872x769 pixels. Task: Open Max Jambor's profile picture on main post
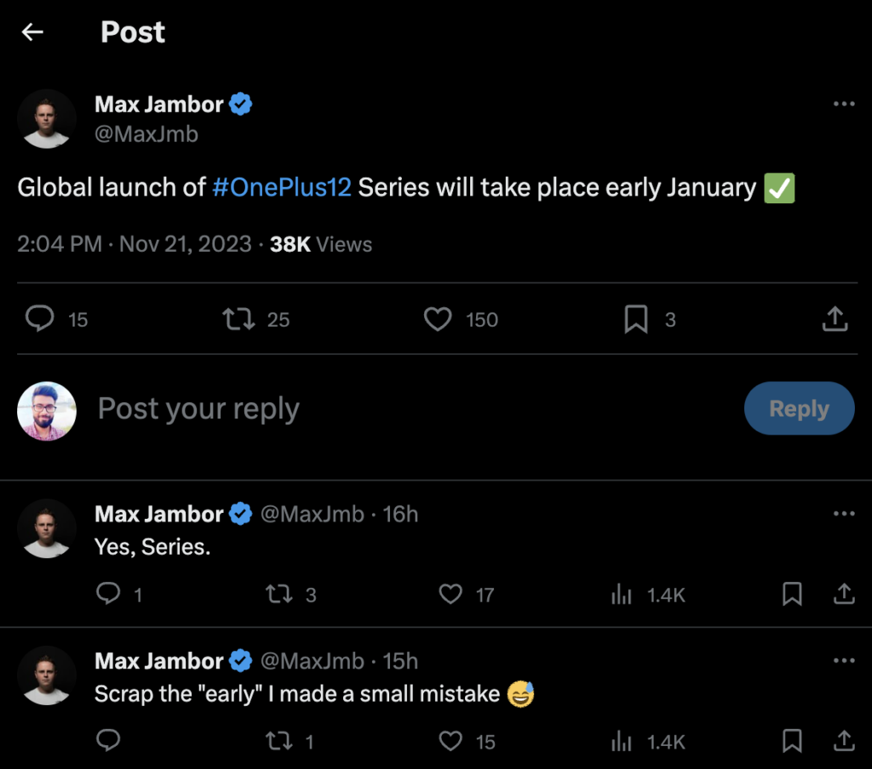47,119
